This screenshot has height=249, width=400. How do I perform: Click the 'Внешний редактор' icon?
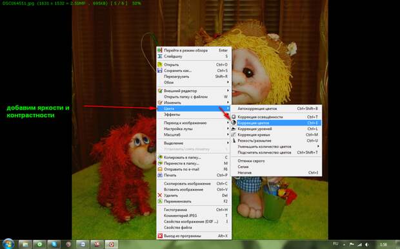point(160,91)
